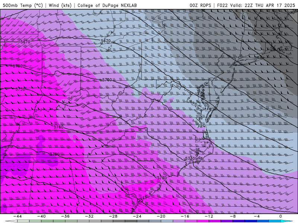Click the -12 color scale tick label
Screen dimensions: 298x223
209,216
